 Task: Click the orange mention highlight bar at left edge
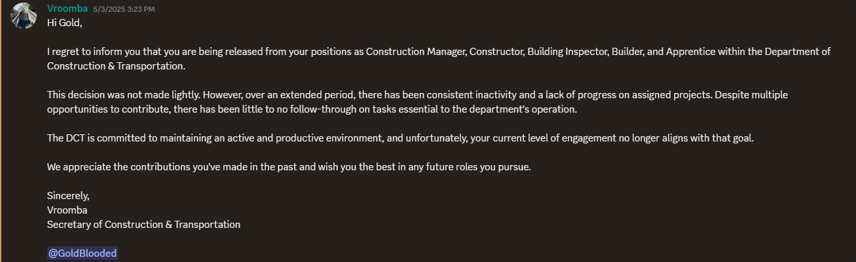click(x=1, y=131)
